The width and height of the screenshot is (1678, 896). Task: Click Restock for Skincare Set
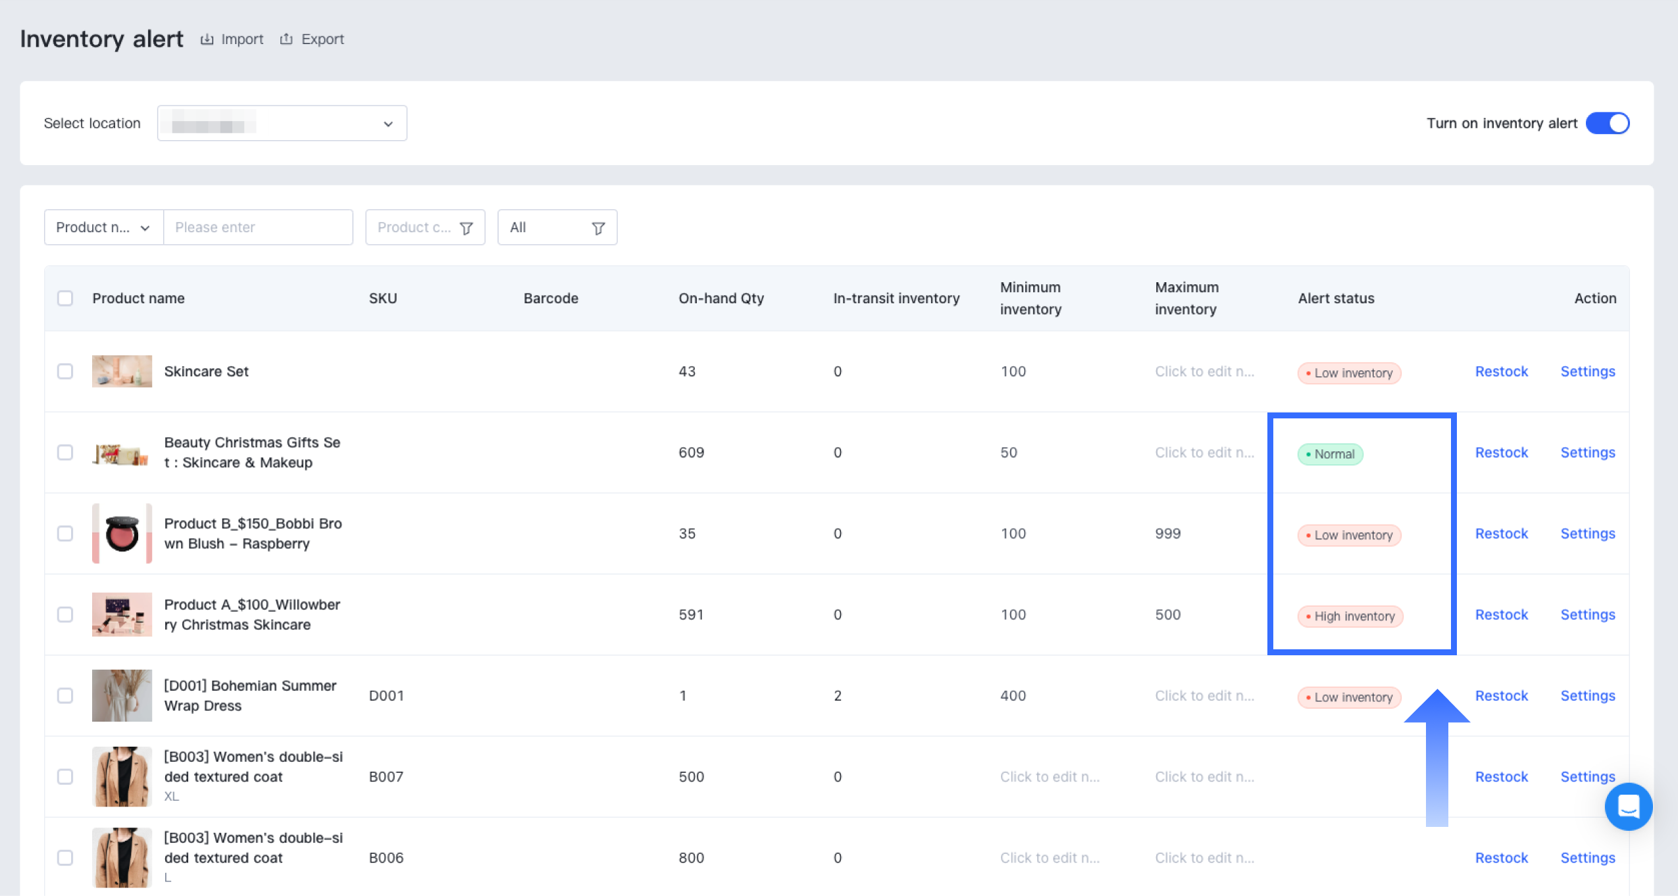click(1501, 372)
